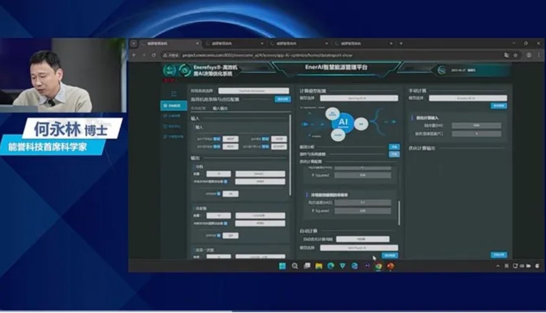Click the blue button beside 能效分析
Screen dimensions: 546x313
394,147
